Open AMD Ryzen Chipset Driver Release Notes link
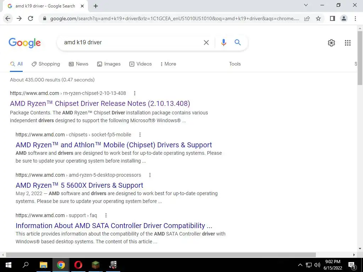Screen dimensions: 363x272 100,104
